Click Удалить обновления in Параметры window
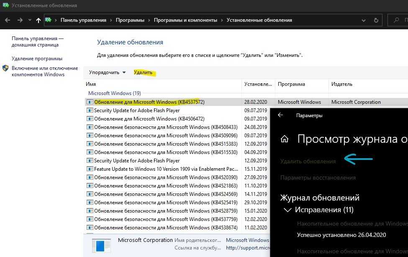 [308, 161]
